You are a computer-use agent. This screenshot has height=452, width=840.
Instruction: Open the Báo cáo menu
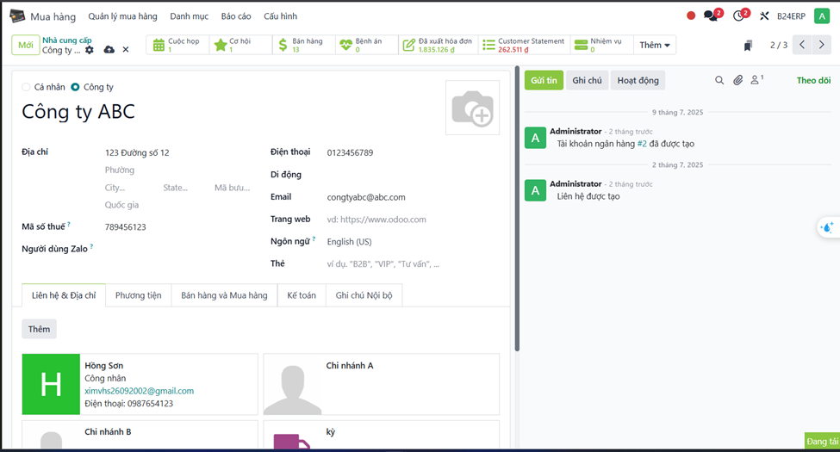tap(236, 16)
